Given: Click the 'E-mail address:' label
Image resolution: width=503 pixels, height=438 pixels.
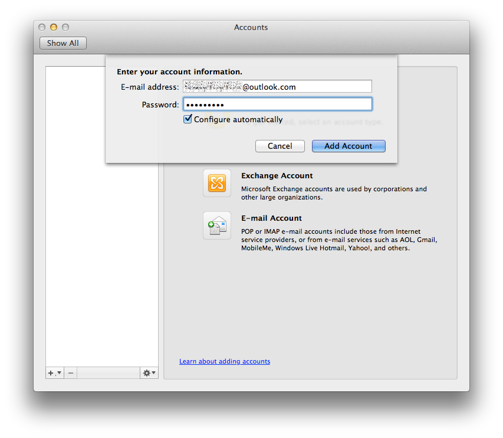Looking at the screenshot, I should point(150,87).
